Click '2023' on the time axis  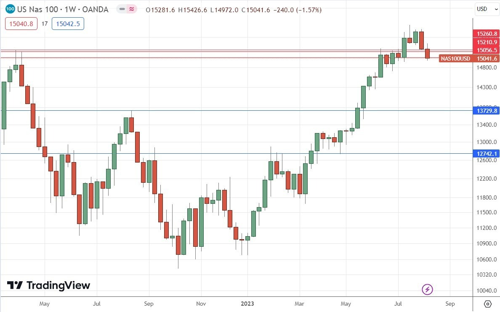(x=247, y=304)
